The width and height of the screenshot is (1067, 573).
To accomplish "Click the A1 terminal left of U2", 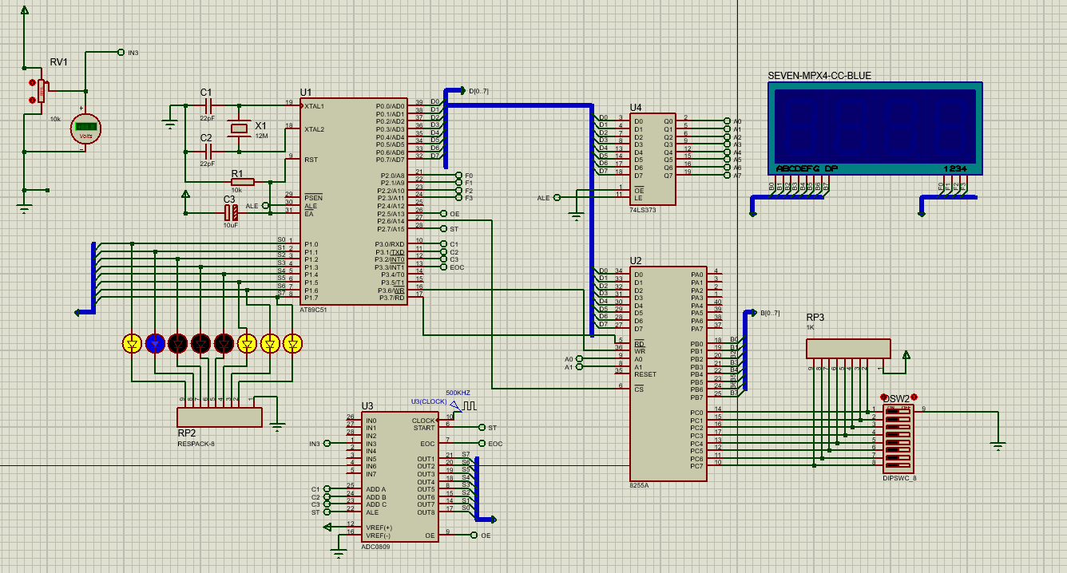I will tap(580, 367).
